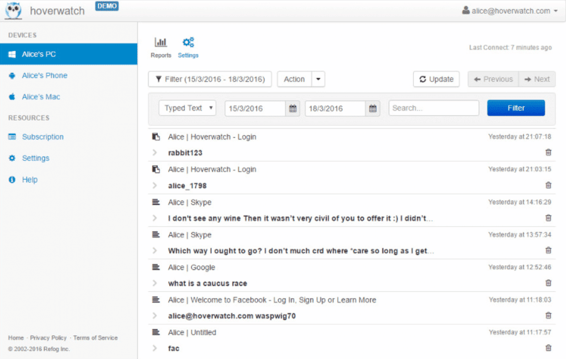Delete the waspwig70 Facebook entry
Viewport: 566px width, 359px height.
click(x=548, y=316)
